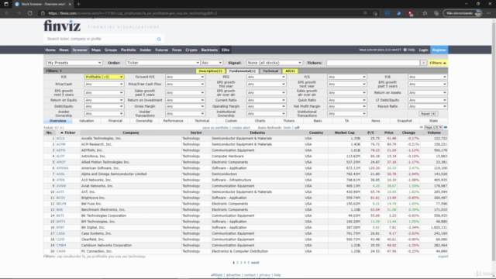Viewport: 496px width, 279px height.
Task: Open the My Presets dropdown
Action: [74, 63]
